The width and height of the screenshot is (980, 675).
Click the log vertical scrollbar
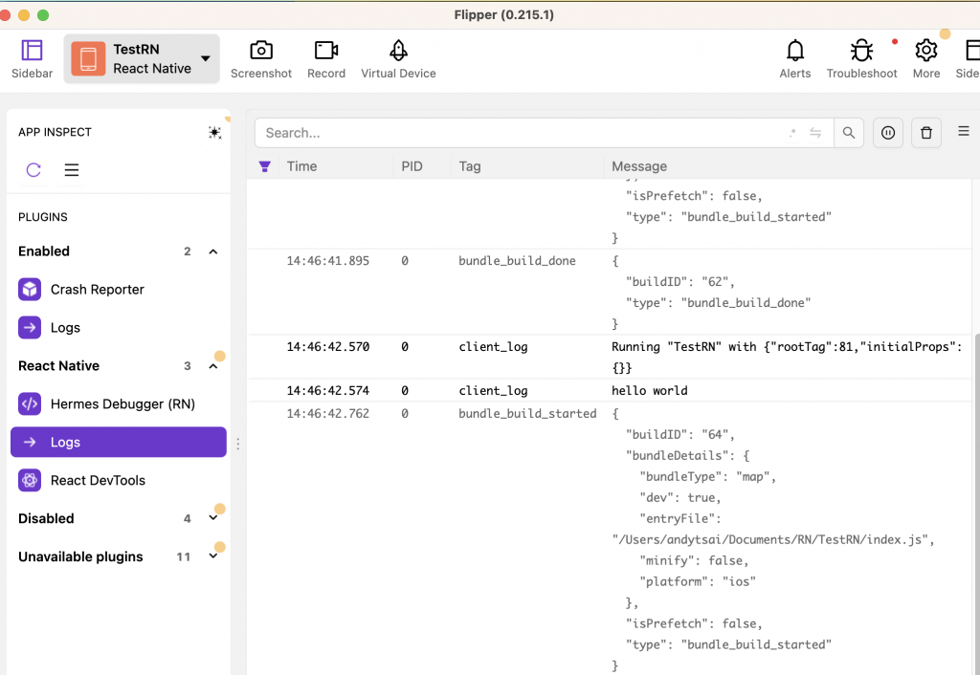pyautogui.click(x=976, y=505)
